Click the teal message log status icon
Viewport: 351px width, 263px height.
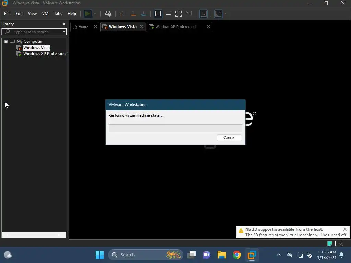[329, 243]
